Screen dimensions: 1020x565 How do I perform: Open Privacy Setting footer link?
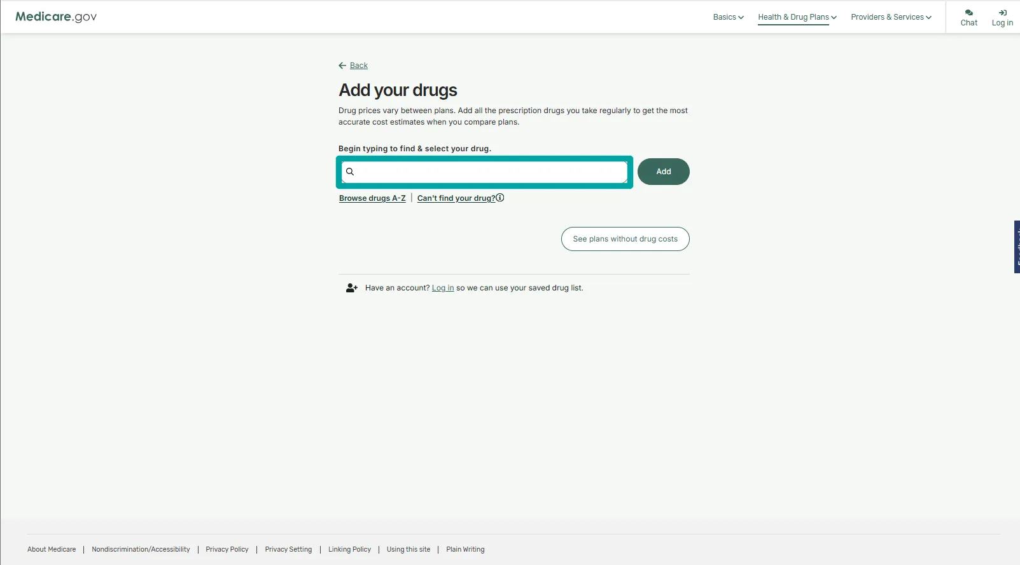[x=288, y=550]
